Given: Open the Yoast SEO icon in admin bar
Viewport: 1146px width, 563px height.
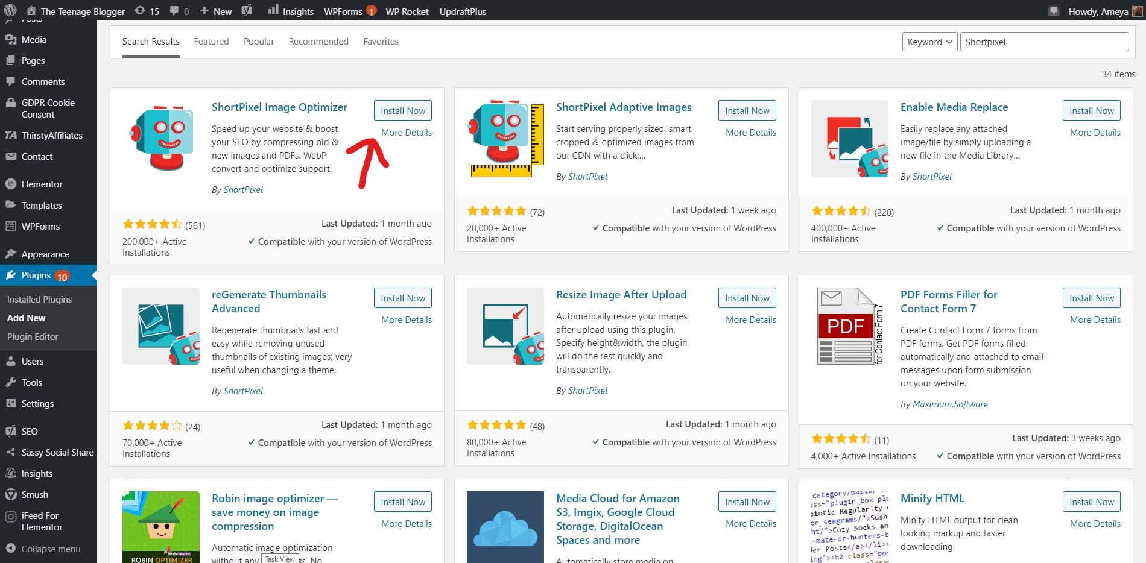Looking at the screenshot, I should coord(247,11).
